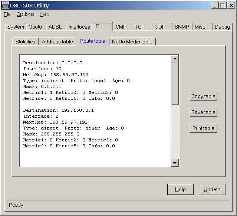Switch to the Debug tab
Viewport: 237px width, 216px height.
point(222,27)
